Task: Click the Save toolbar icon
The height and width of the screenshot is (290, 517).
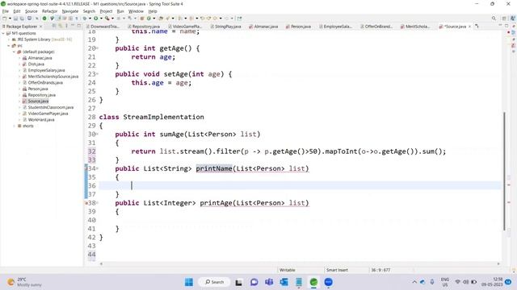Action: click(x=15, y=19)
